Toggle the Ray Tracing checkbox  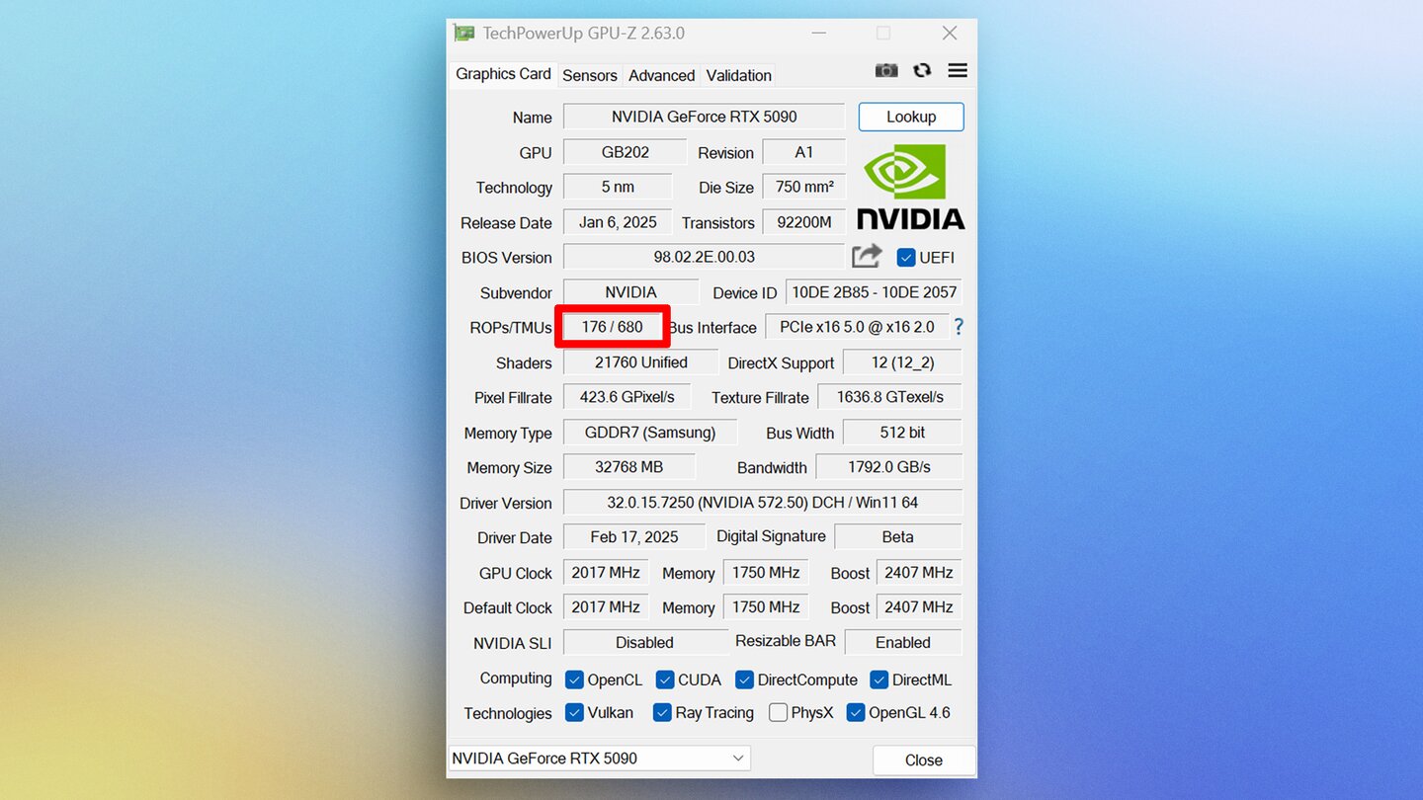pos(662,712)
